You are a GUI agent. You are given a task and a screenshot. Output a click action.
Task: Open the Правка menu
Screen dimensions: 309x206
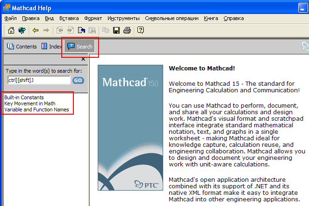[x=31, y=18]
